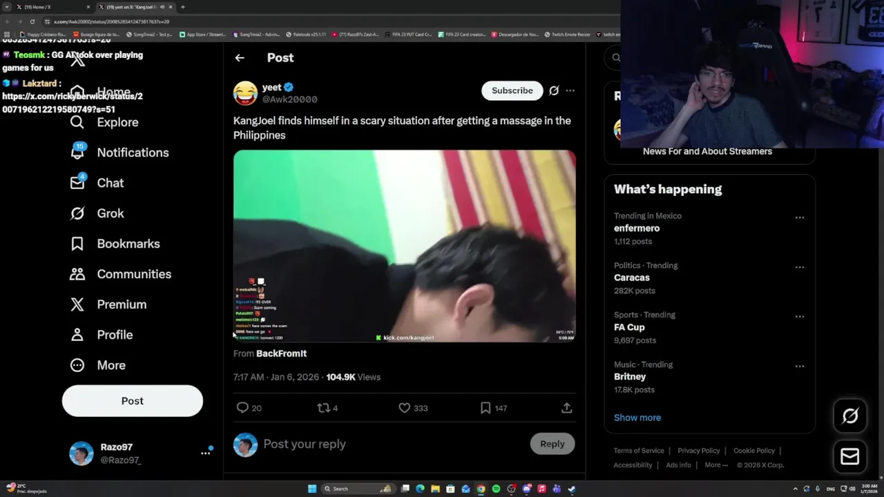Open Premium X icon in sidebar
884x497 pixels.
[77, 304]
